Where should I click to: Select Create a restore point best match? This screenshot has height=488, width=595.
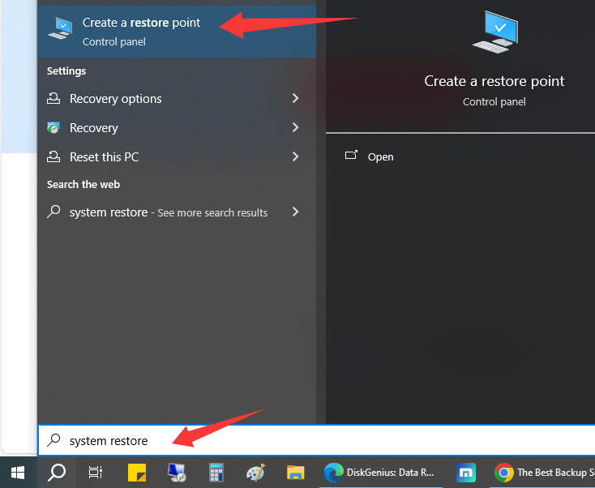(142, 30)
